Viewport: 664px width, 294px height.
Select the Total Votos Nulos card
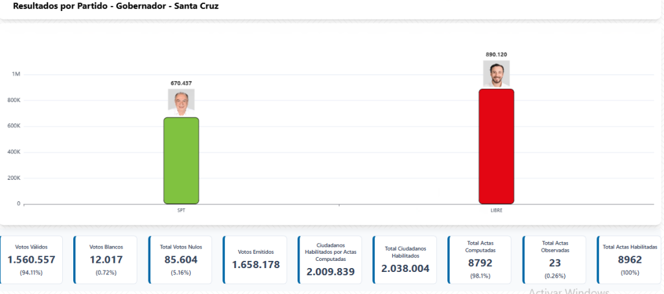(x=181, y=260)
